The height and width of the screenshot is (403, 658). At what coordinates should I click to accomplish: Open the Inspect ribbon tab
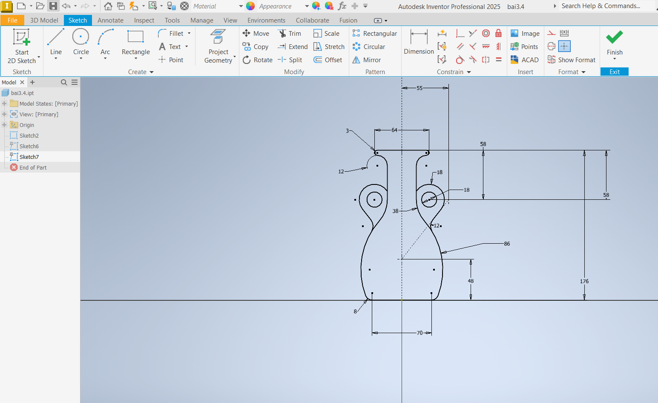point(144,20)
